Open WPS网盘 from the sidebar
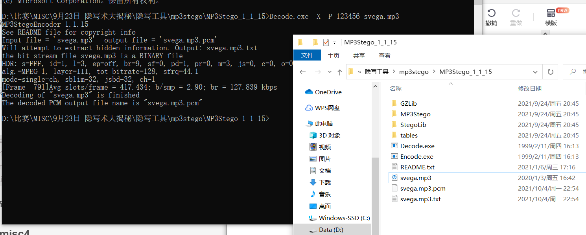The width and height of the screenshot is (586, 235). click(328, 108)
